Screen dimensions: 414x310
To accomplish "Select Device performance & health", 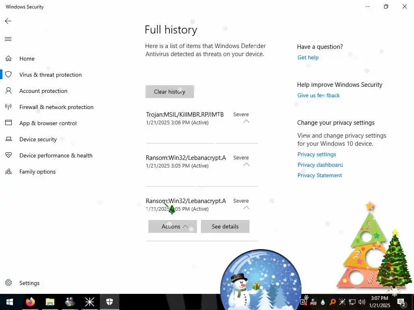I will [56, 155].
